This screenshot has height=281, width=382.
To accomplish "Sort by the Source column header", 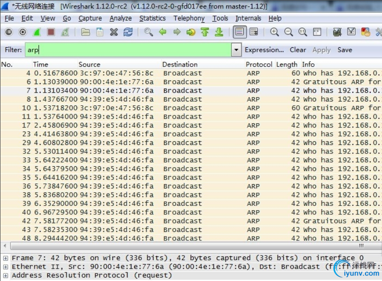I will 119,64.
